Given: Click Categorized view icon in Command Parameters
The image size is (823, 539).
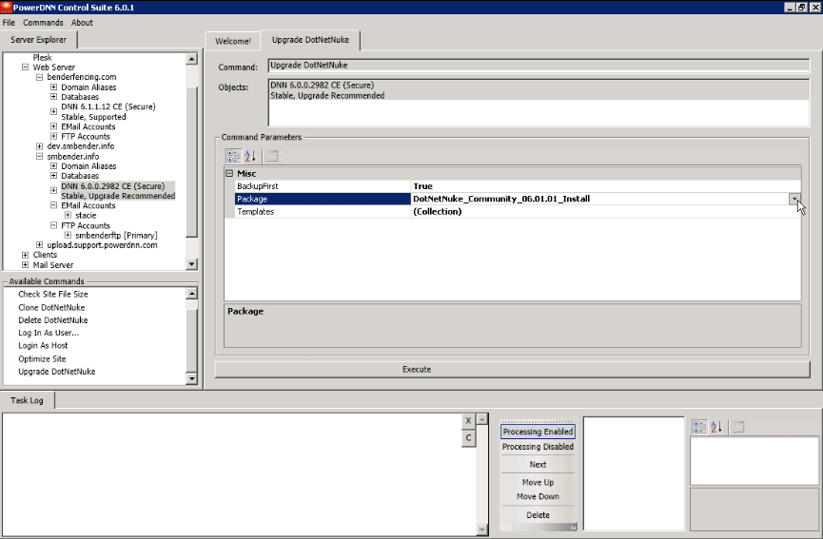Looking at the screenshot, I should click(x=233, y=156).
